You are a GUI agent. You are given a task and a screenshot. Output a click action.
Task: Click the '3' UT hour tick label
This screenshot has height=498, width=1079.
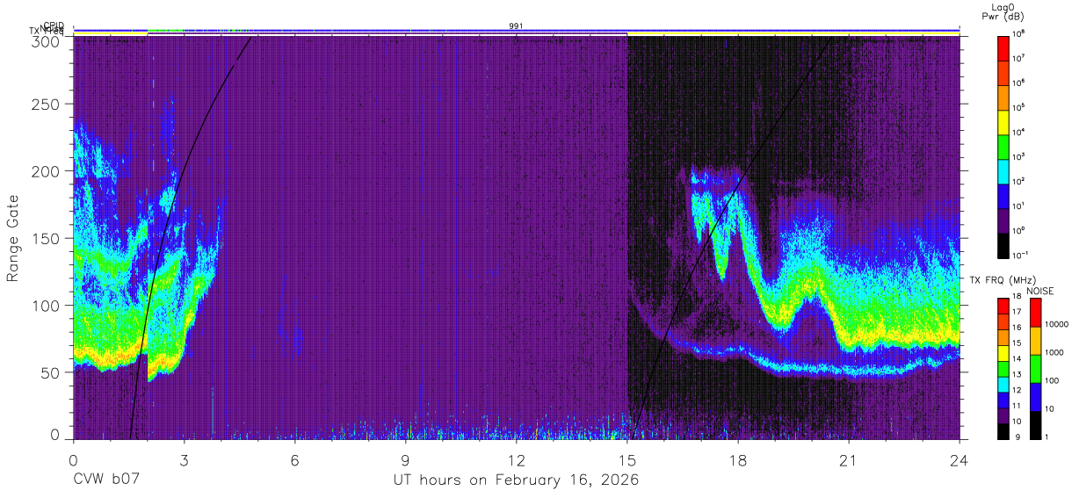click(x=185, y=459)
